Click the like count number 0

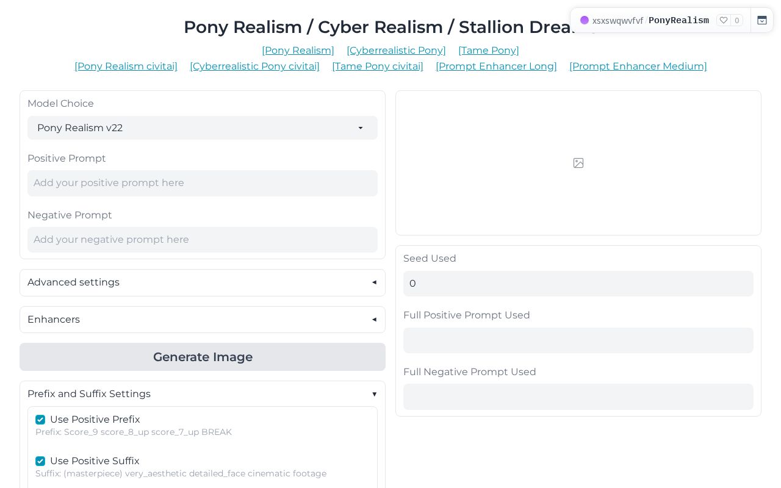tap(736, 20)
